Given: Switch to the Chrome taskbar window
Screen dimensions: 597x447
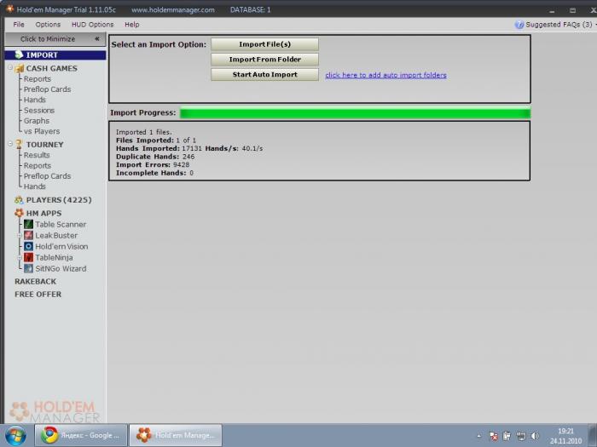Looking at the screenshot, I should [81, 435].
